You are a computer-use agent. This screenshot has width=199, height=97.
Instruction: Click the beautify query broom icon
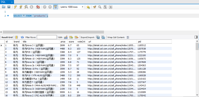tap(94, 7)
